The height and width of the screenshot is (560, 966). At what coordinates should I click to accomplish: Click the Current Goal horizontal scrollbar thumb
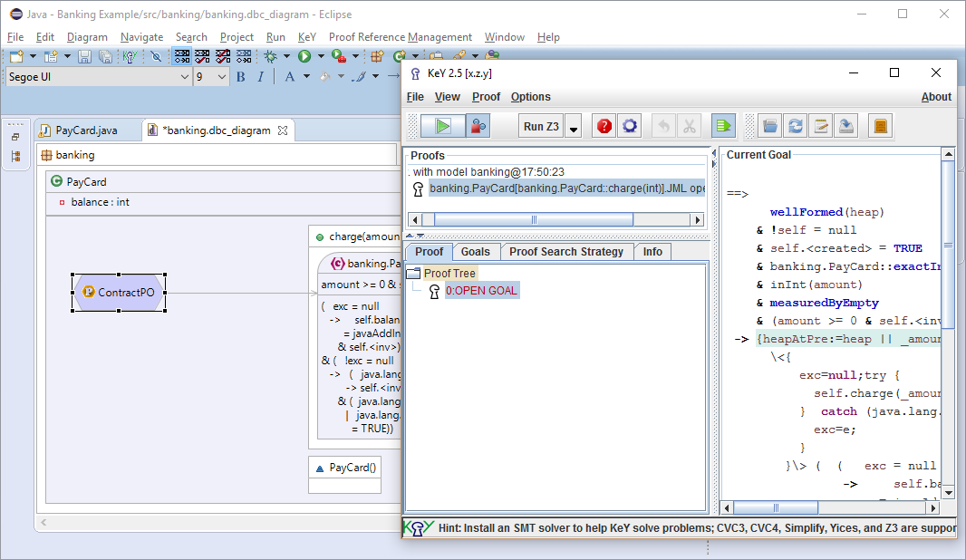click(x=776, y=508)
